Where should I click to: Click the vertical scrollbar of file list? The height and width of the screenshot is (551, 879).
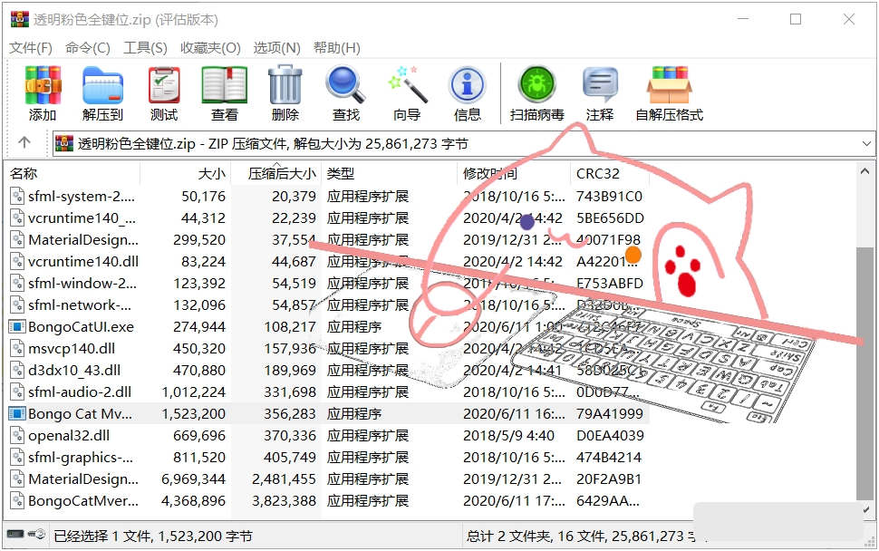click(866, 362)
